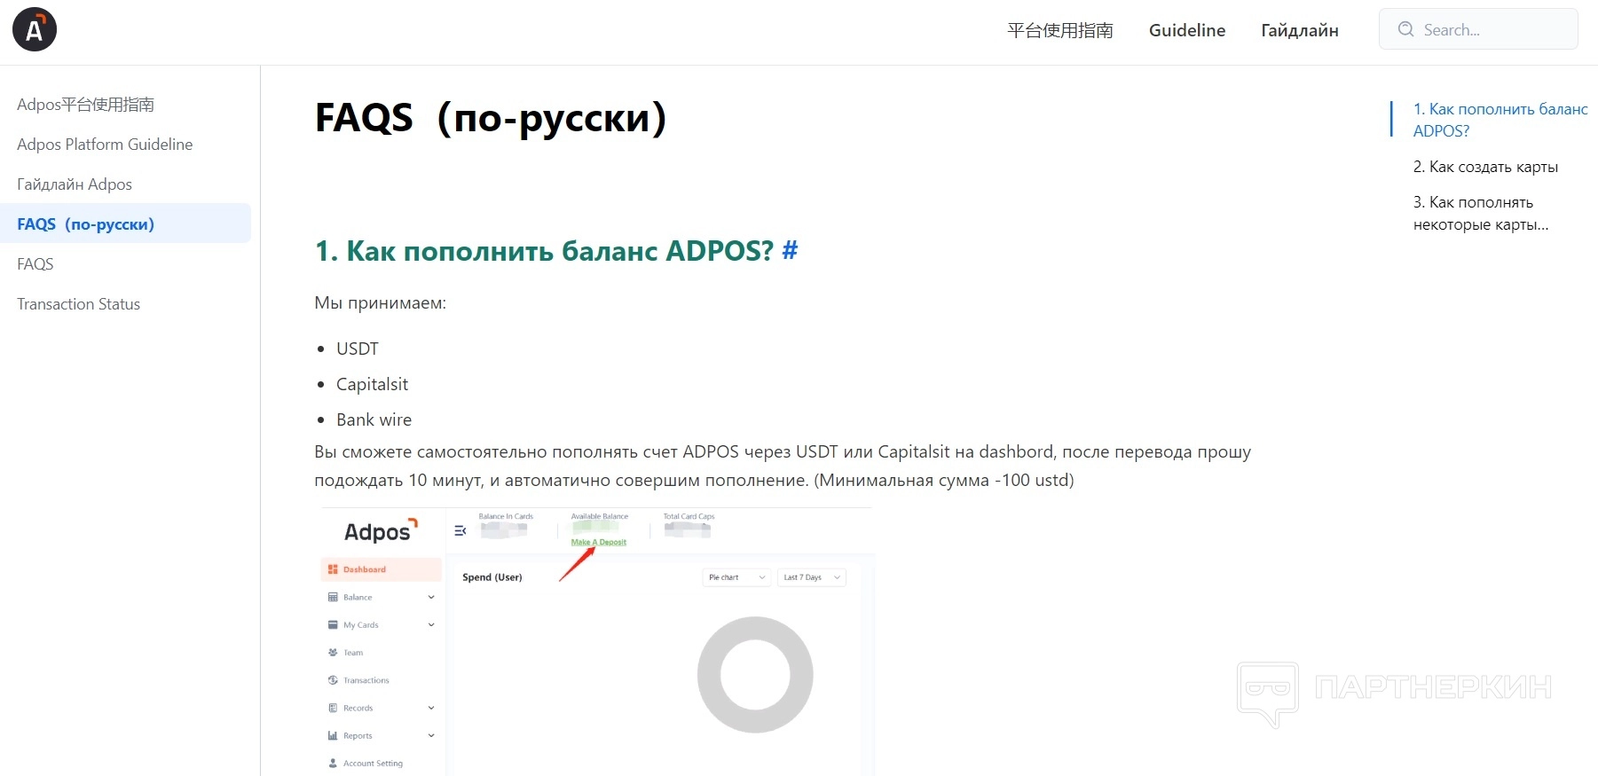Click the 'Dashboard' label in the embedded menu
The height and width of the screenshot is (776, 1598).
click(365, 569)
